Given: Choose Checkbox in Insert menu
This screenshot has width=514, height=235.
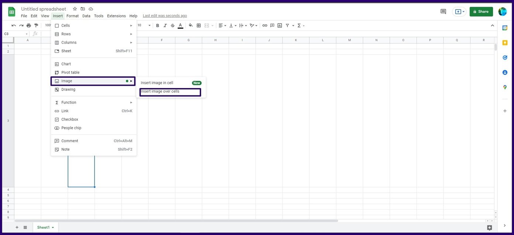Looking at the screenshot, I should tap(94, 119).
